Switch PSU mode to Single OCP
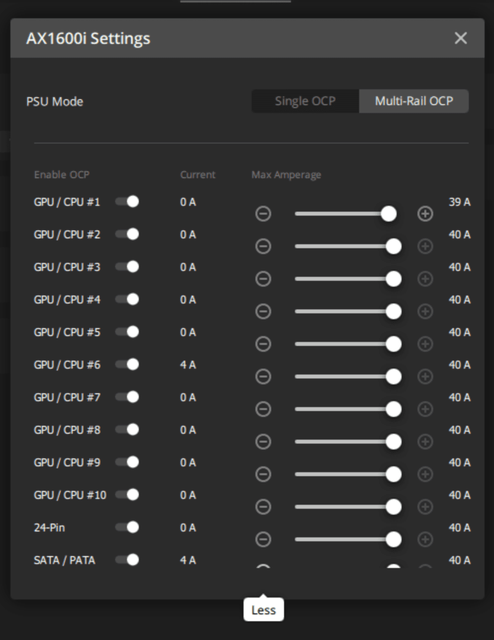Image resolution: width=494 pixels, height=640 pixels. [x=305, y=101]
